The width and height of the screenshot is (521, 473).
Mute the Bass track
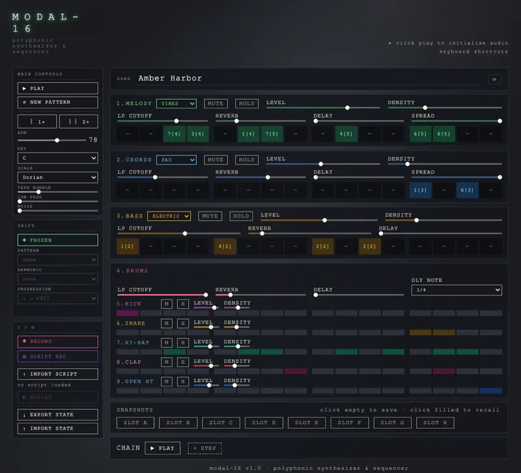[210, 216]
